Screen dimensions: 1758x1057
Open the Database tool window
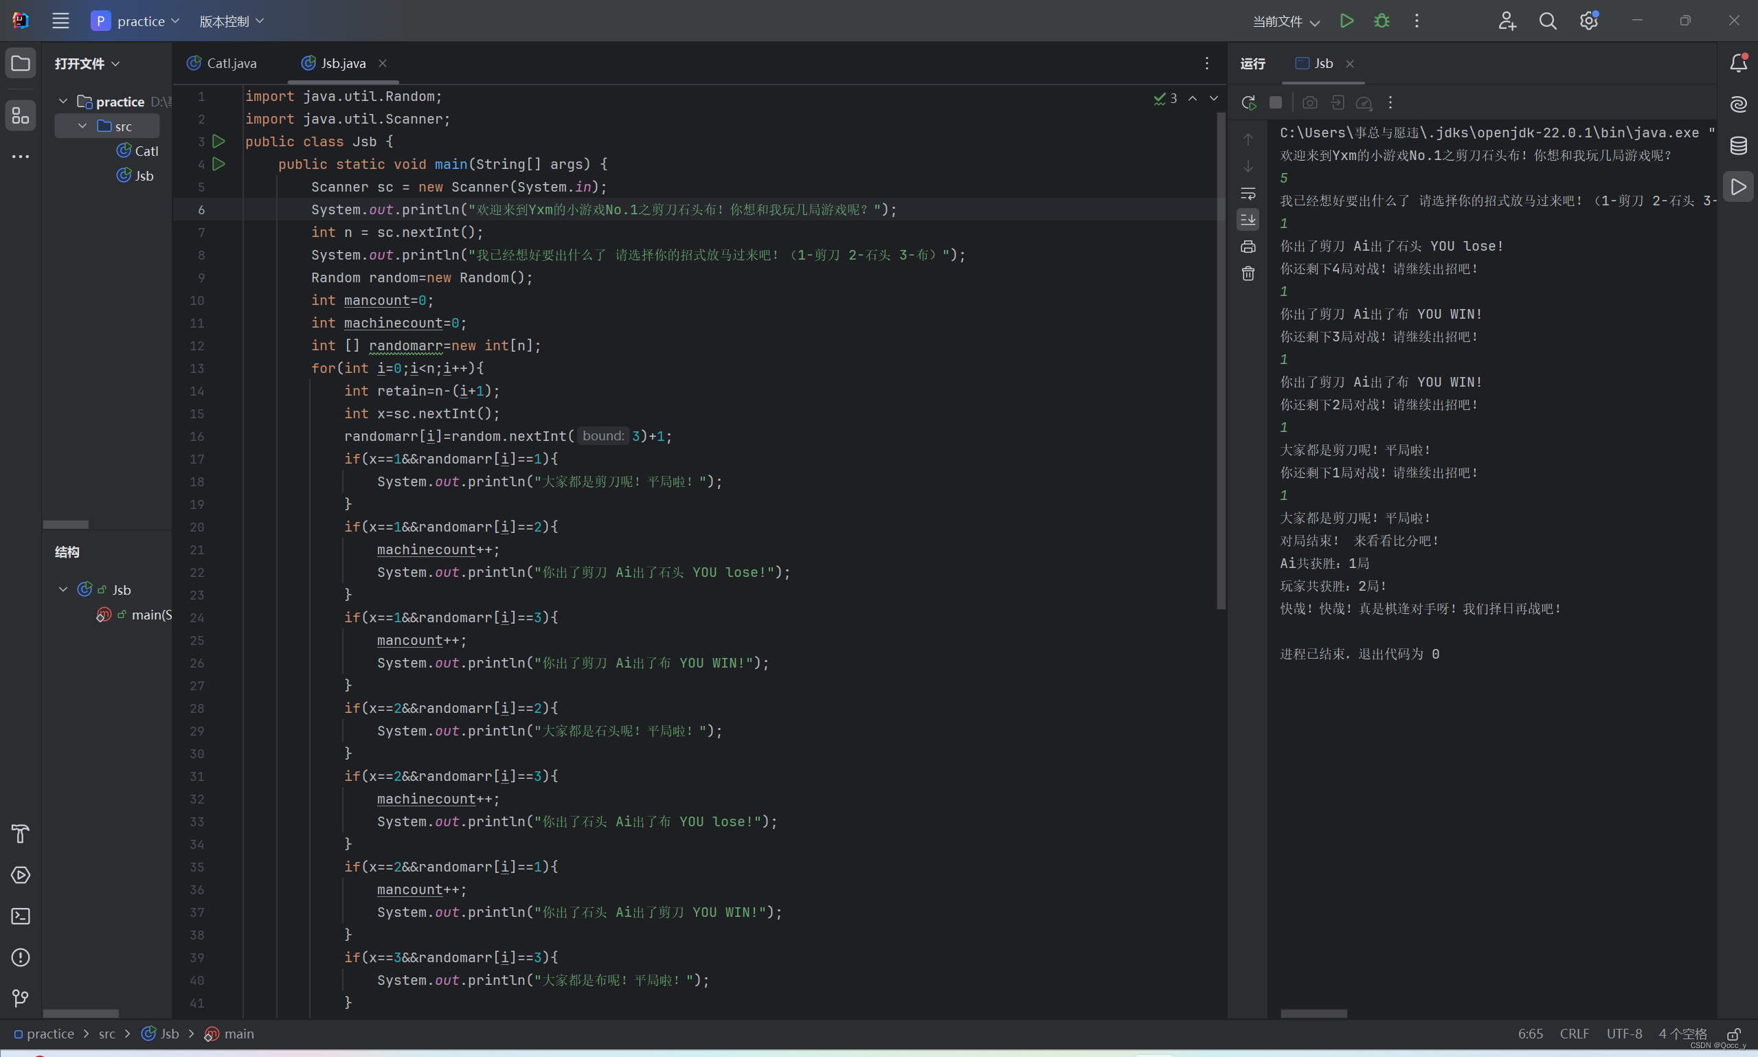(x=1738, y=146)
